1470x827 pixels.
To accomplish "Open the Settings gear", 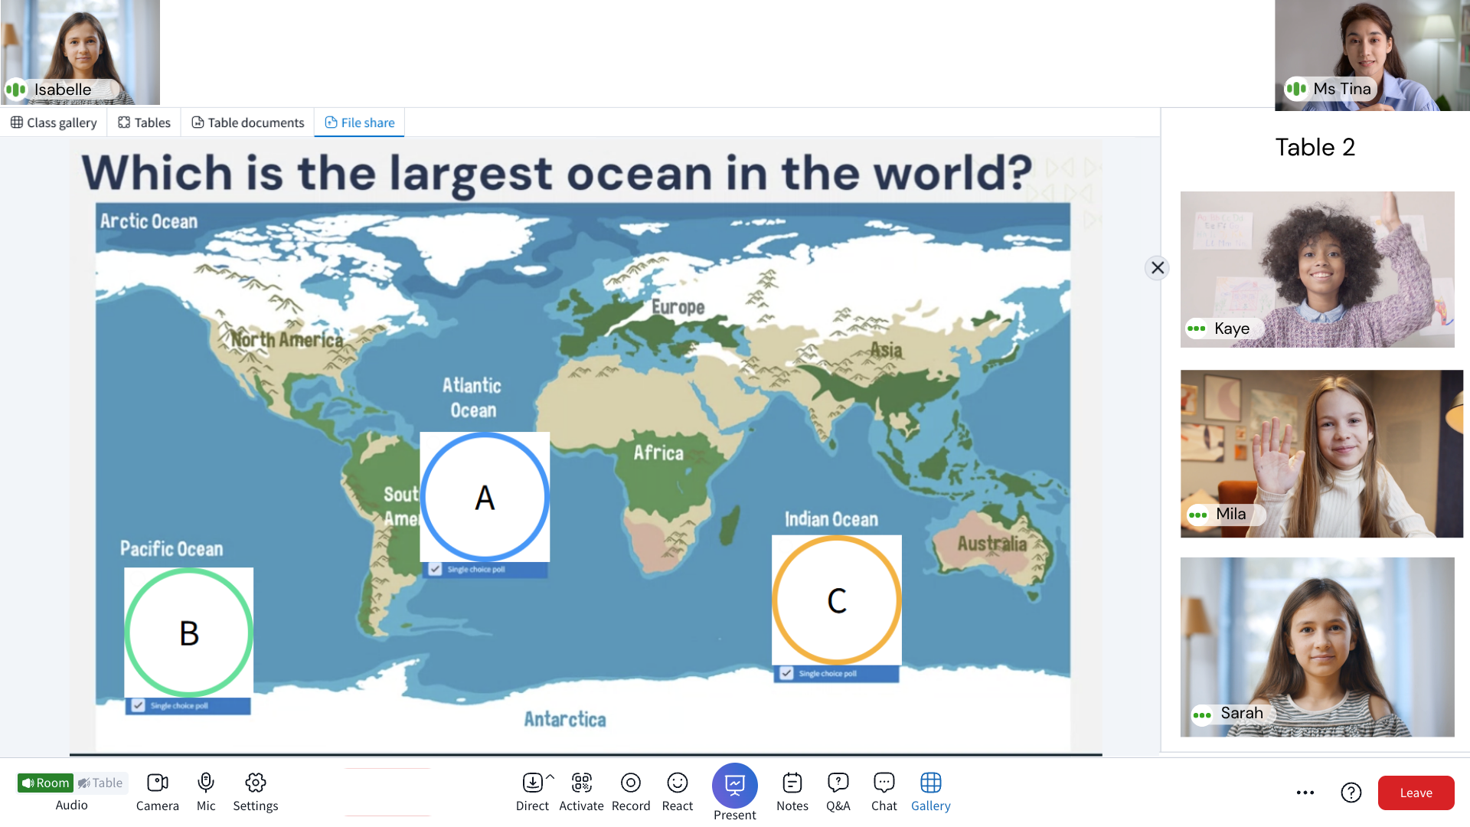I will click(x=256, y=792).
